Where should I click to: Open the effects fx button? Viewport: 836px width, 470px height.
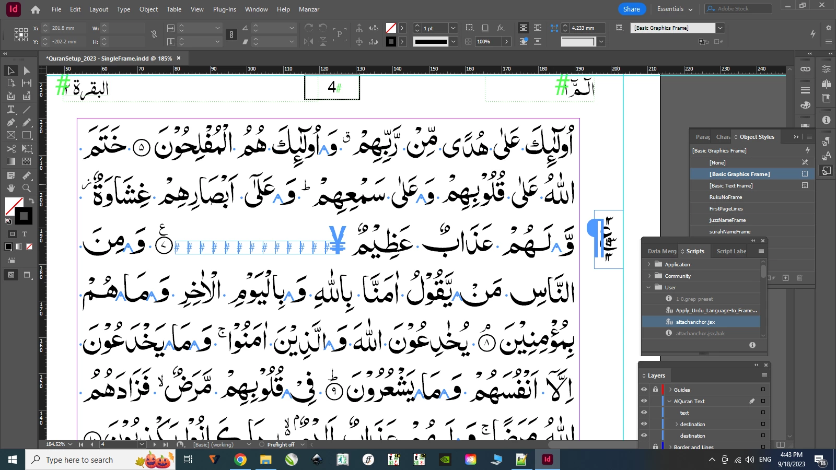click(x=501, y=28)
